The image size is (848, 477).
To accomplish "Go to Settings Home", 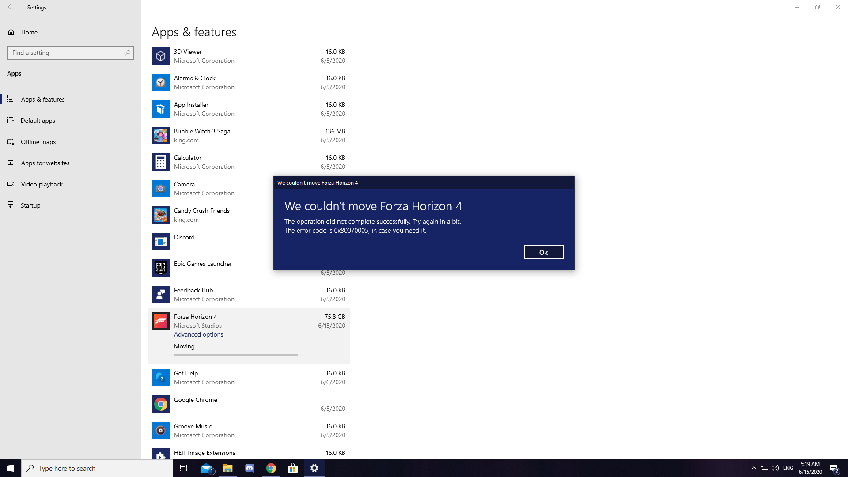I will point(29,32).
